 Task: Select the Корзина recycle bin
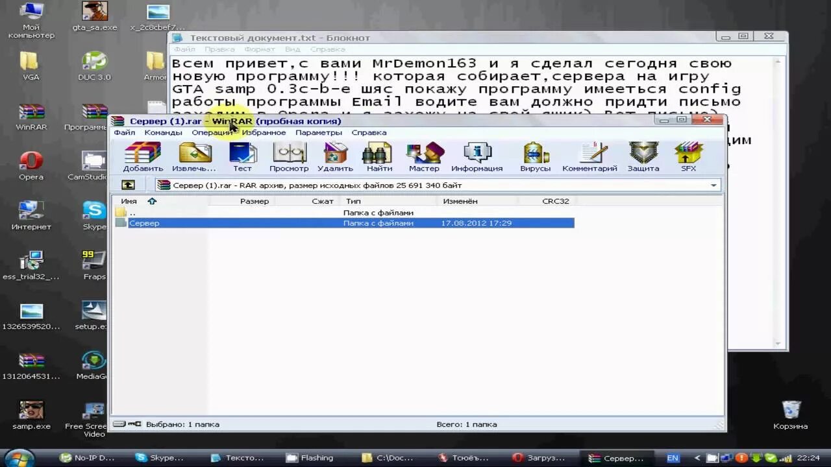pos(791,415)
